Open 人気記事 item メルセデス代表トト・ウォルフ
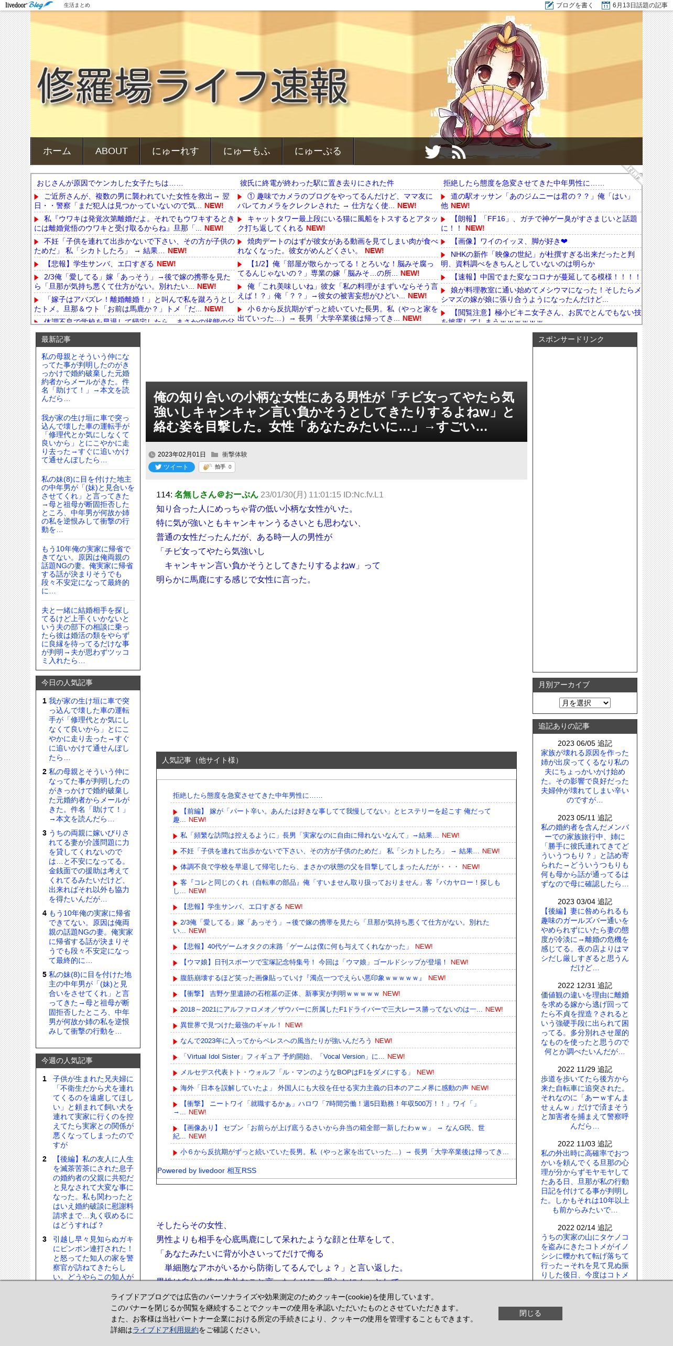 coord(297,1072)
